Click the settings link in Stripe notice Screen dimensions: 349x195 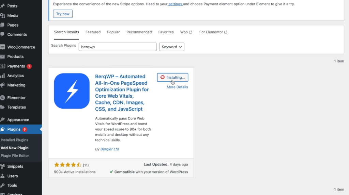coord(175,4)
